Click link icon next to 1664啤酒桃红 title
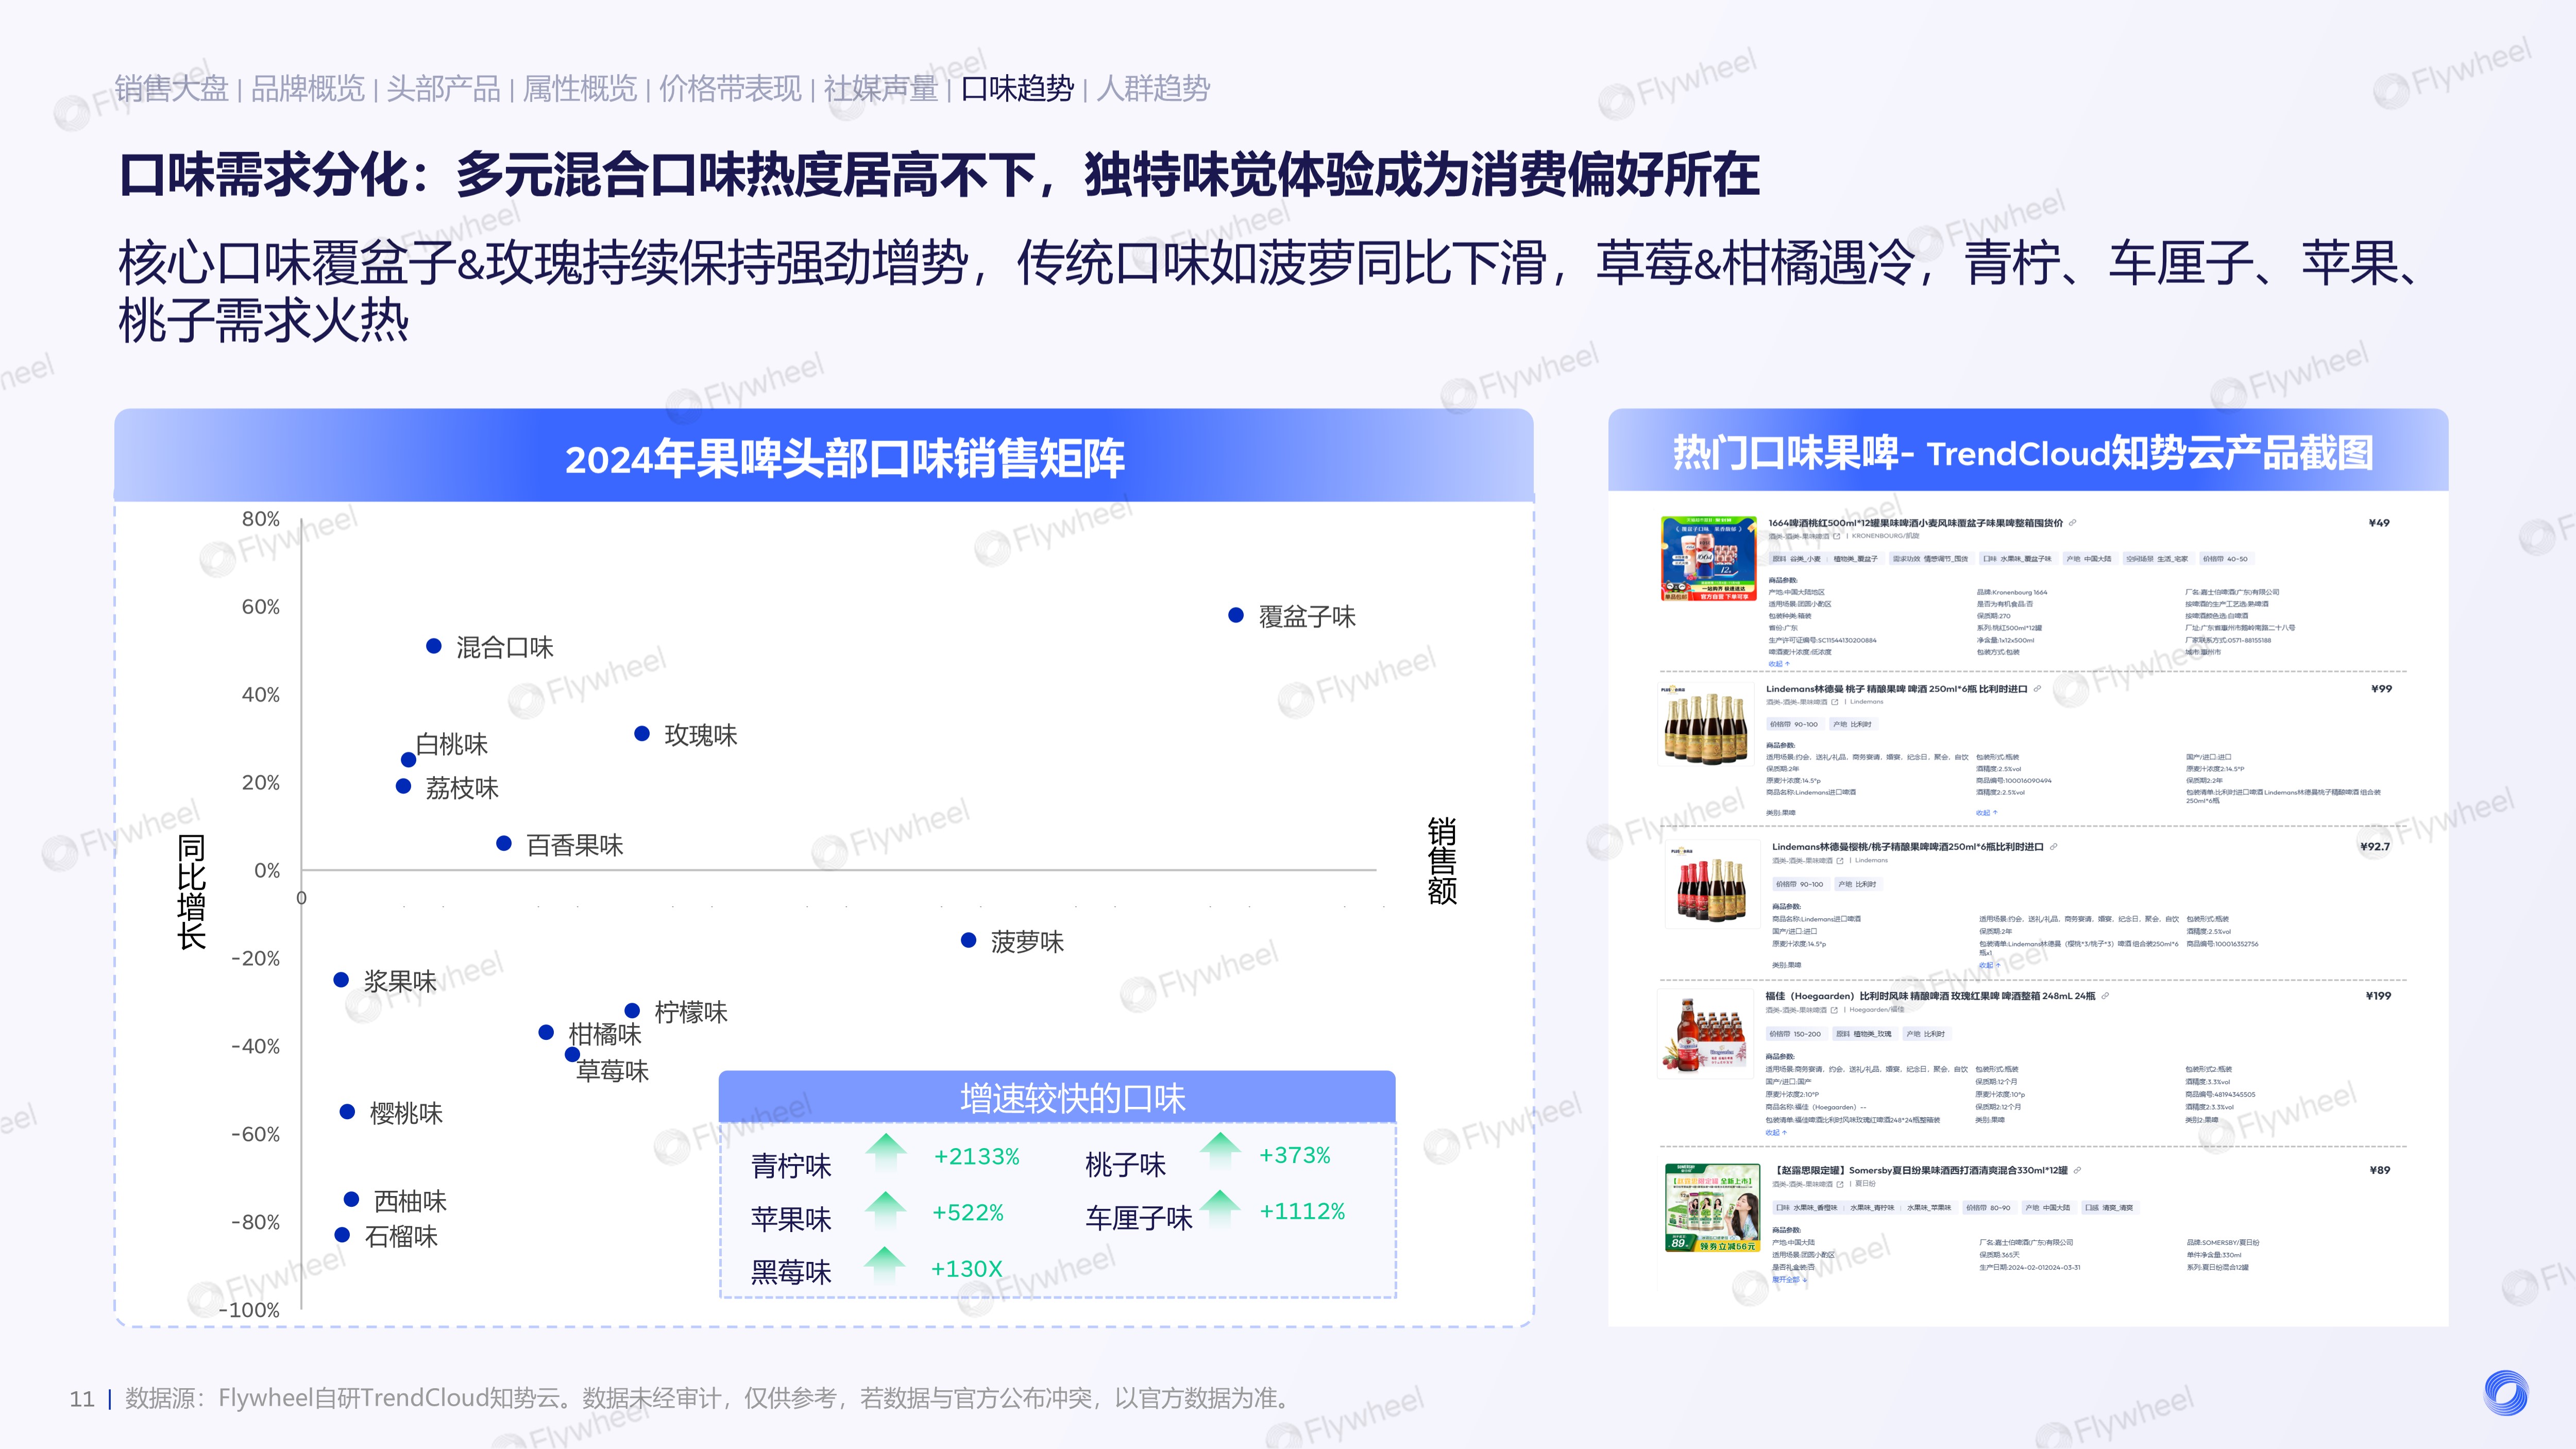This screenshot has height=1449, width=2576. (x=2073, y=523)
